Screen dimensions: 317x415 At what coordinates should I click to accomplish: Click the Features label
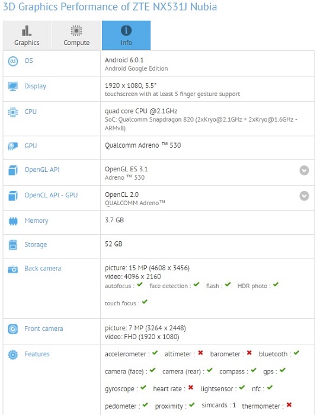click(x=37, y=354)
